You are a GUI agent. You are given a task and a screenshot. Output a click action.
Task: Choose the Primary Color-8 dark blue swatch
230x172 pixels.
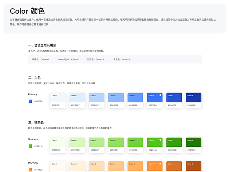point(194,101)
